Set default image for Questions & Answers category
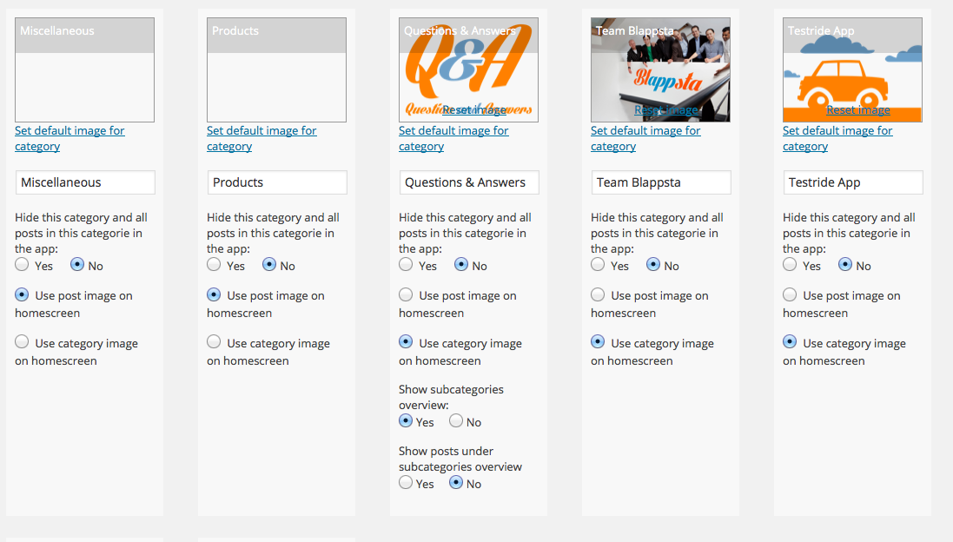Screen dimensions: 953x542 point(453,138)
